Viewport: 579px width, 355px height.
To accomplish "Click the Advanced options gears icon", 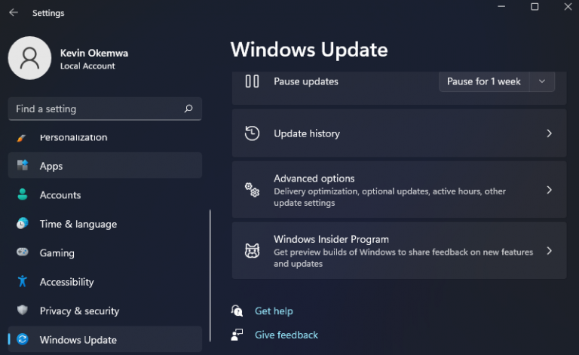I will (253, 190).
